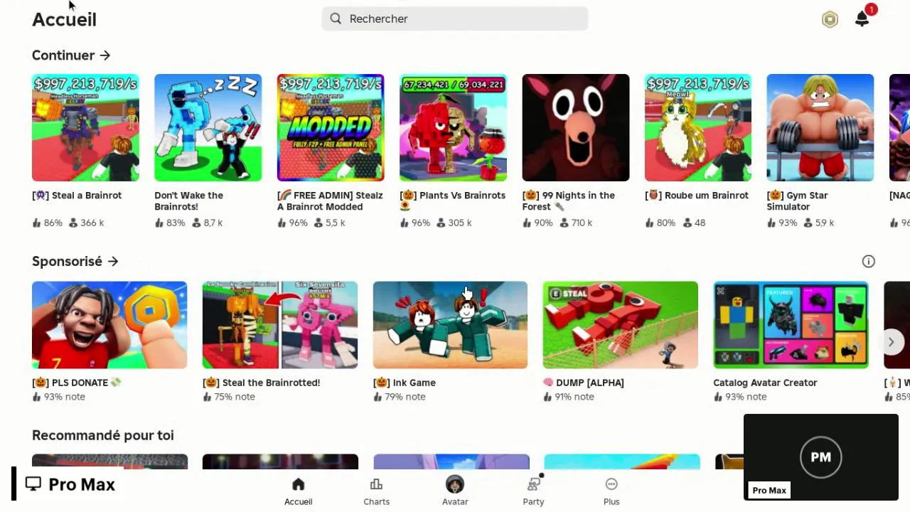This screenshot has width=910, height=512.
Task: Open the Sponsorisé info icon
Action: pos(868,262)
